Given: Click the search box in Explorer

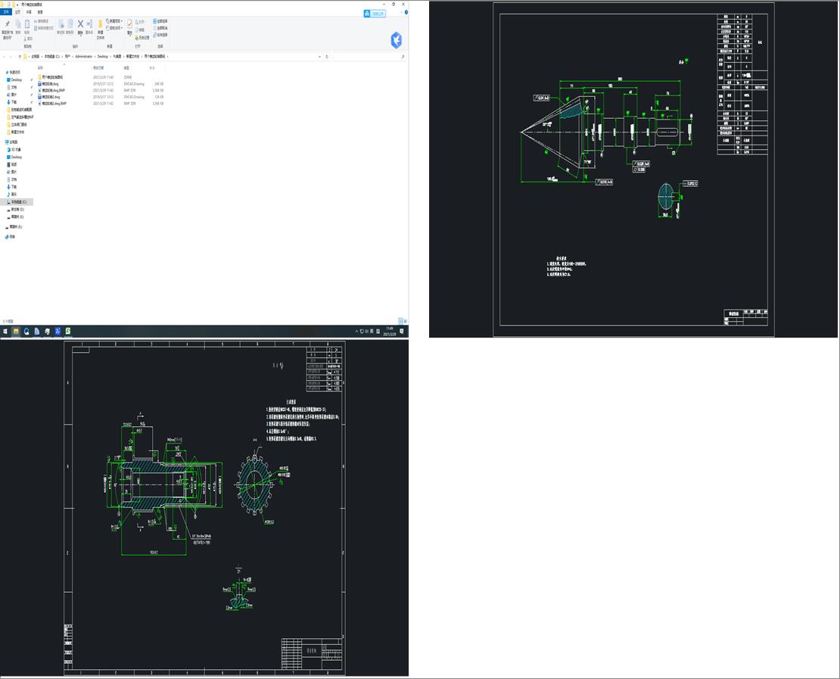Looking at the screenshot, I should 367,57.
